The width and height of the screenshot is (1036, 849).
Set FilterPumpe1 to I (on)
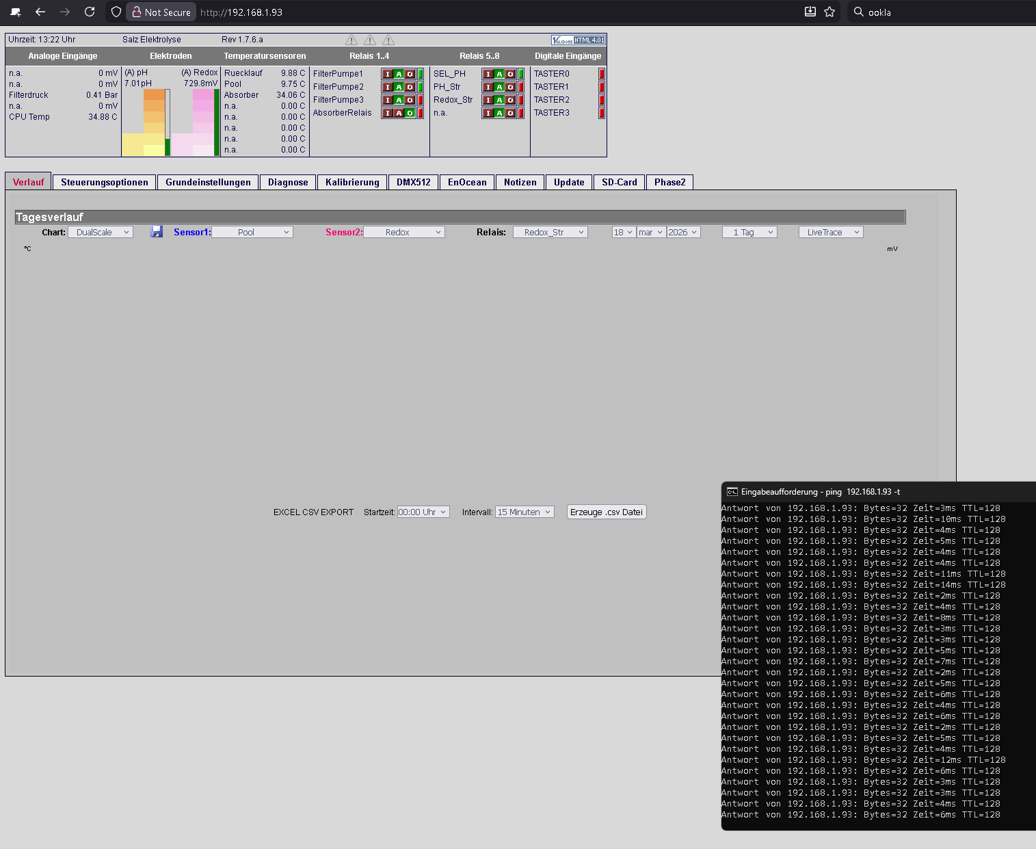[388, 74]
